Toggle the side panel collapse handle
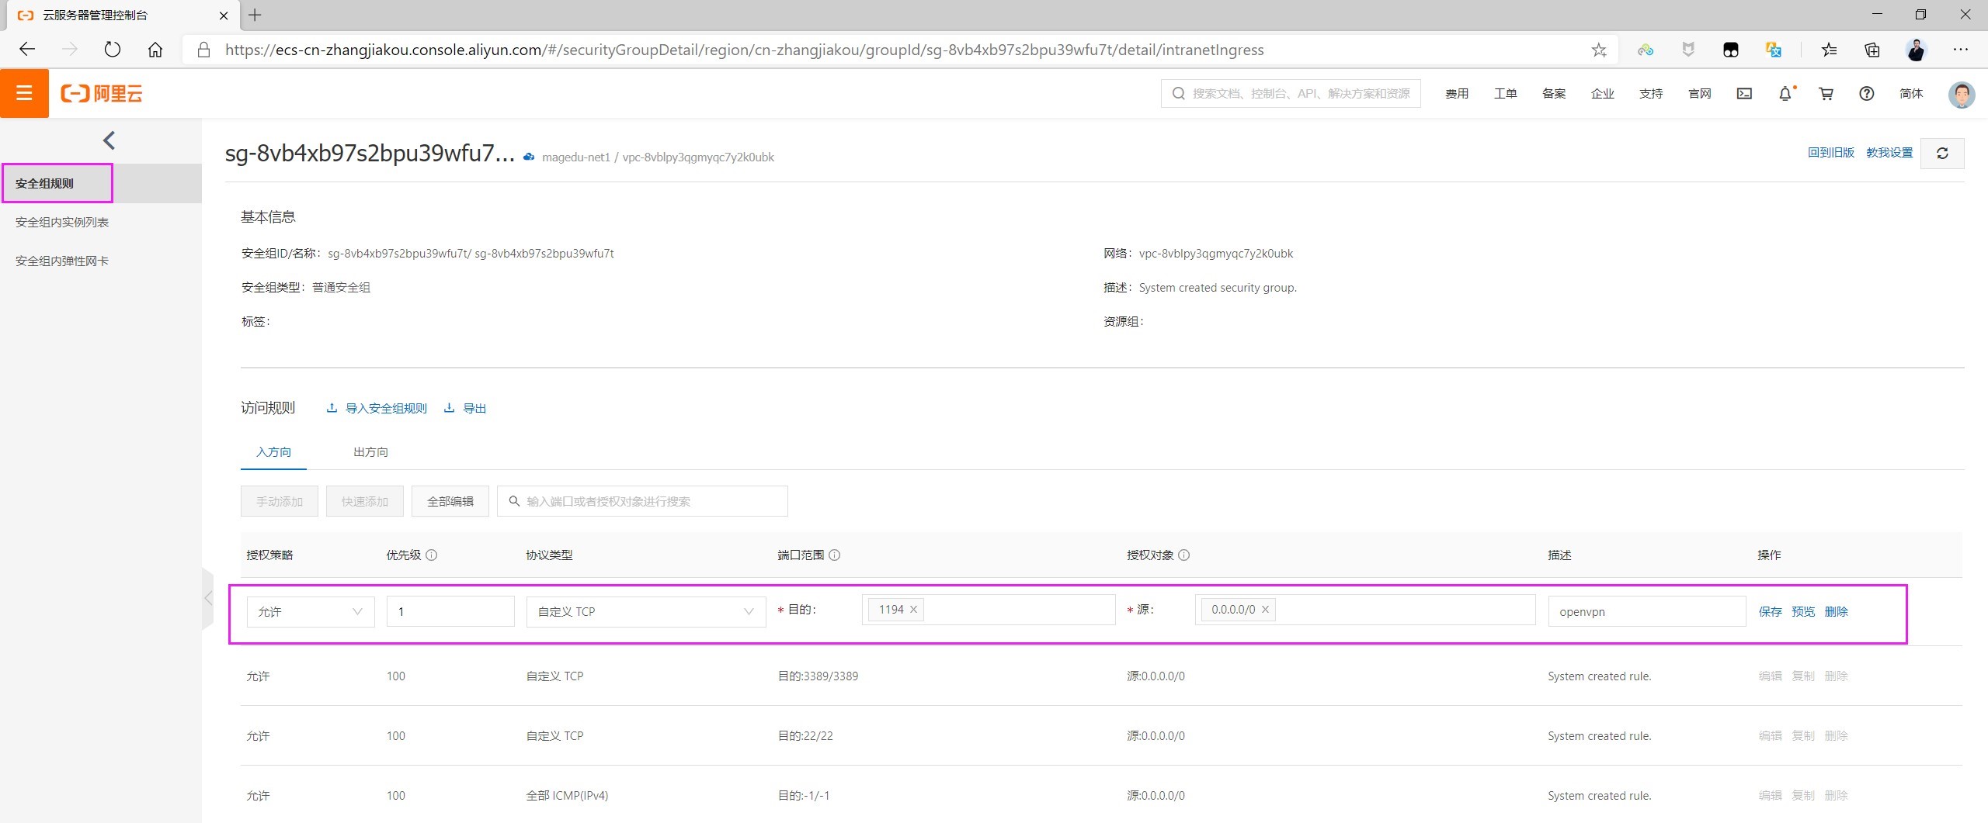The width and height of the screenshot is (1988, 823). [207, 598]
